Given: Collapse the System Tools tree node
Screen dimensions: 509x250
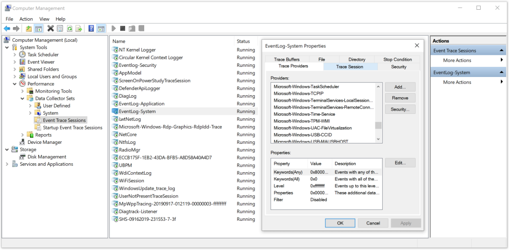Looking at the screenshot, I should click(7, 47).
